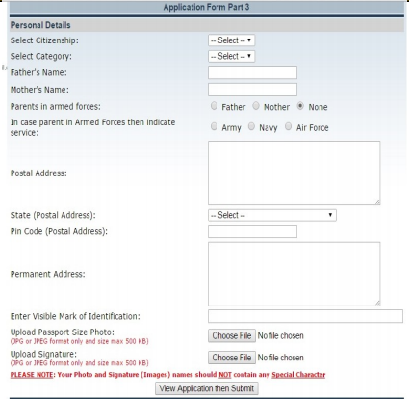The image size is (409, 399).
Task: Click the Pin Code input field
Action: tap(252, 231)
